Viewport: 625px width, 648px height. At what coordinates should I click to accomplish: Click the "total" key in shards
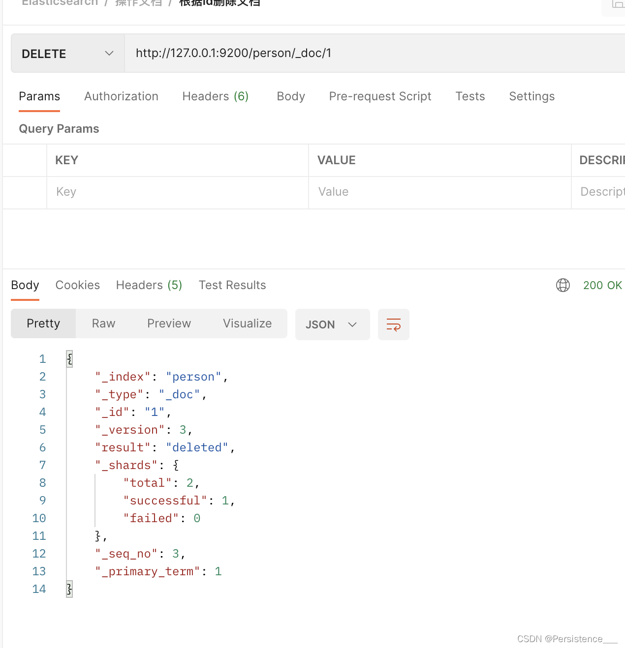(147, 483)
